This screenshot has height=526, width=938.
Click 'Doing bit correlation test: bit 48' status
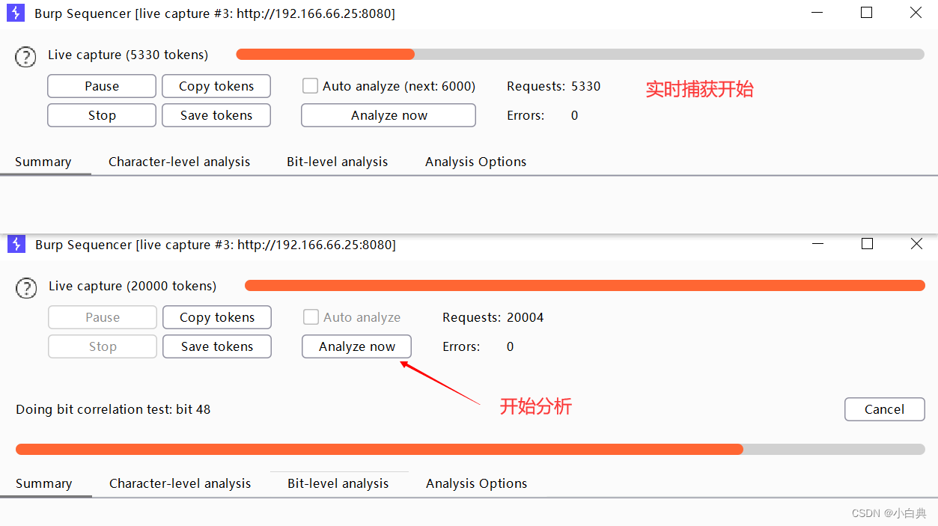click(113, 409)
